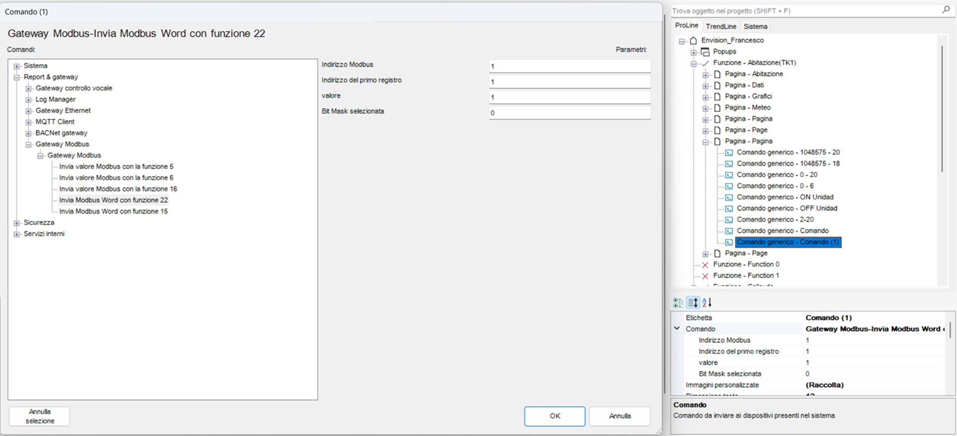957x436 pixels.
Task: Click the green check icon of Funzione - Abitazione(TK1)
Action: [705, 63]
